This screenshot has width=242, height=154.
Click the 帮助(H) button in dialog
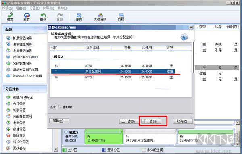59,121
